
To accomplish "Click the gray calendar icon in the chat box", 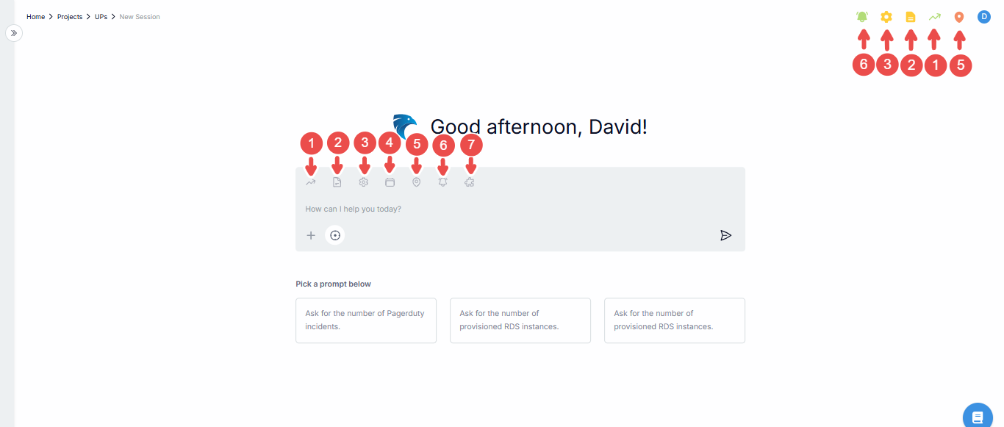I will tap(390, 182).
